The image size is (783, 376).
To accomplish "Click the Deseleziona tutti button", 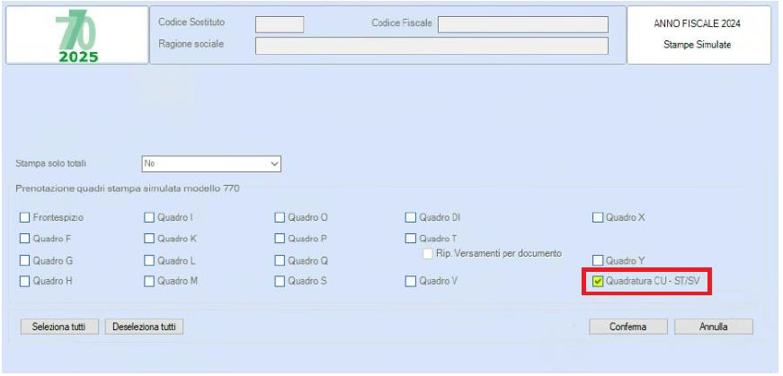I will click(144, 327).
